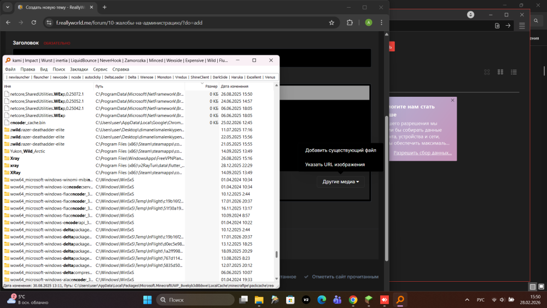Viewport: 547px width, 308px height.
Task: Open Microsoft Store from taskbar
Action: 290,300
